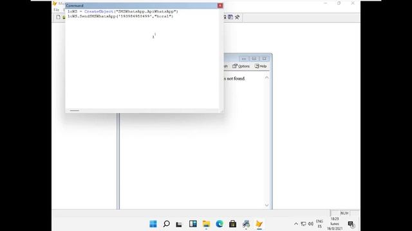This screenshot has width=412, height=231.
Task: Minimize the help window
Action: pos(243,58)
